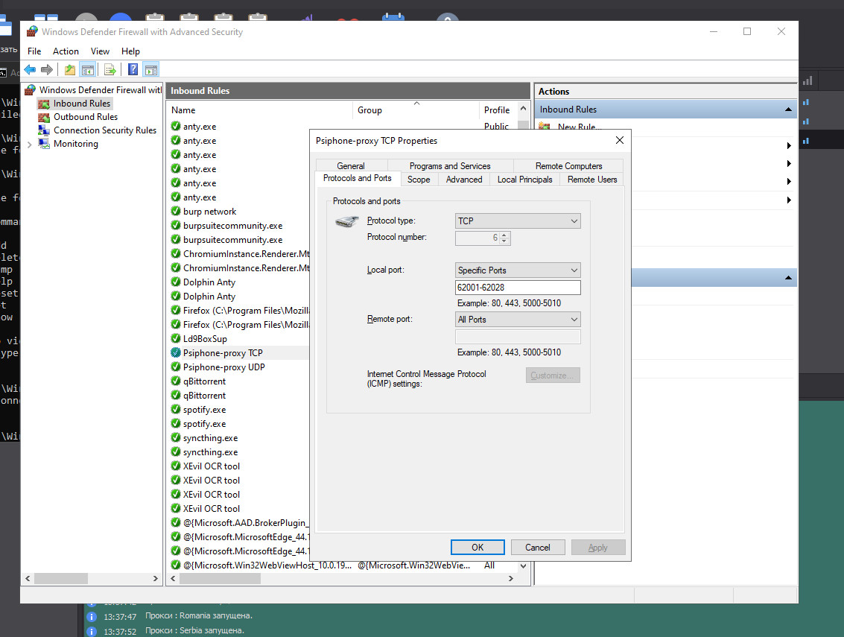Click the OK button in Properties dialog
This screenshot has height=637, width=844.
click(x=477, y=547)
